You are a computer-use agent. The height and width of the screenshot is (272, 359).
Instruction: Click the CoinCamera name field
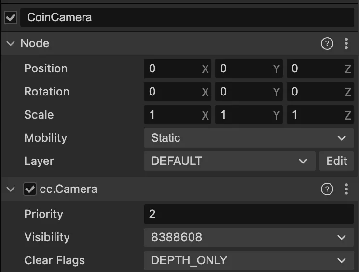pos(187,18)
